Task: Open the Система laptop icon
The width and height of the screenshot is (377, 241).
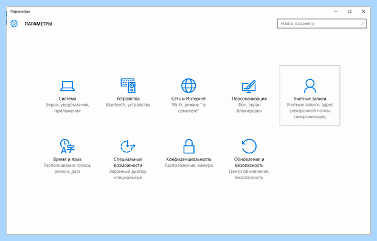Action: [67, 86]
